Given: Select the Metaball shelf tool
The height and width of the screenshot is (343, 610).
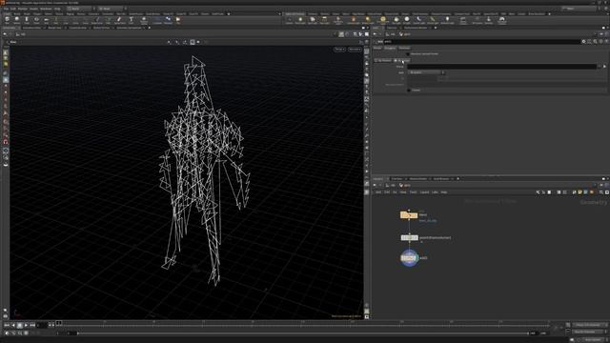Looking at the screenshot, I should [x=168, y=20].
